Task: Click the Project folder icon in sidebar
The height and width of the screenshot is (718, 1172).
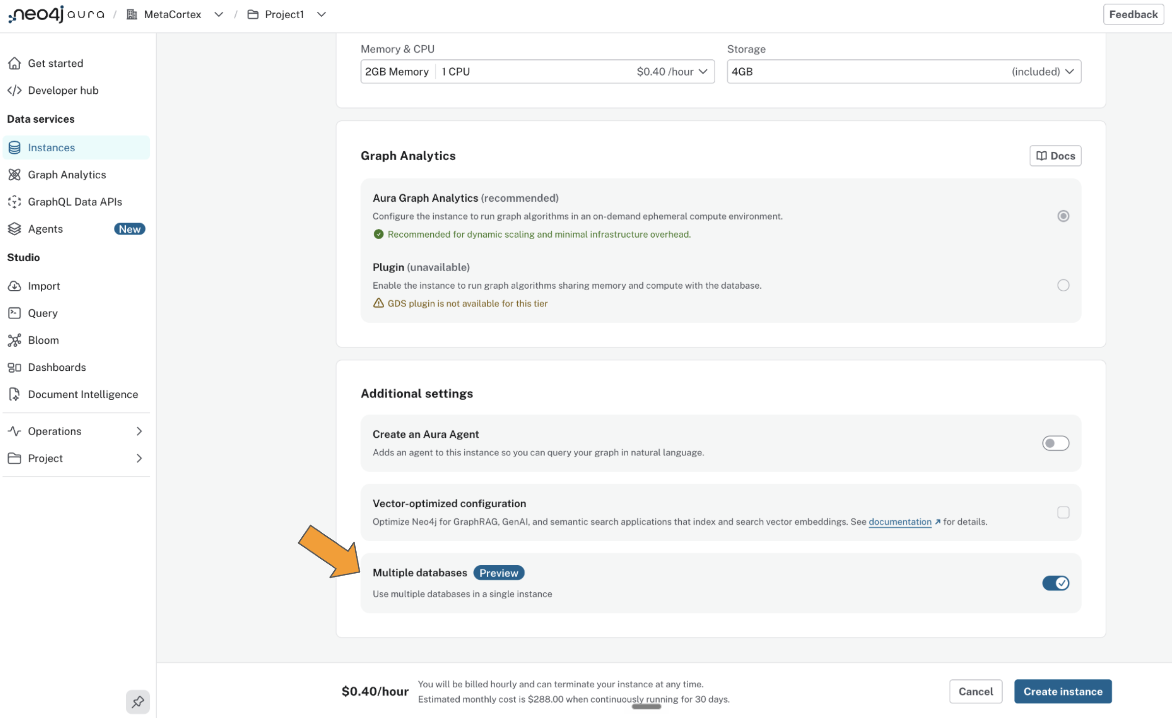Action: 15,458
